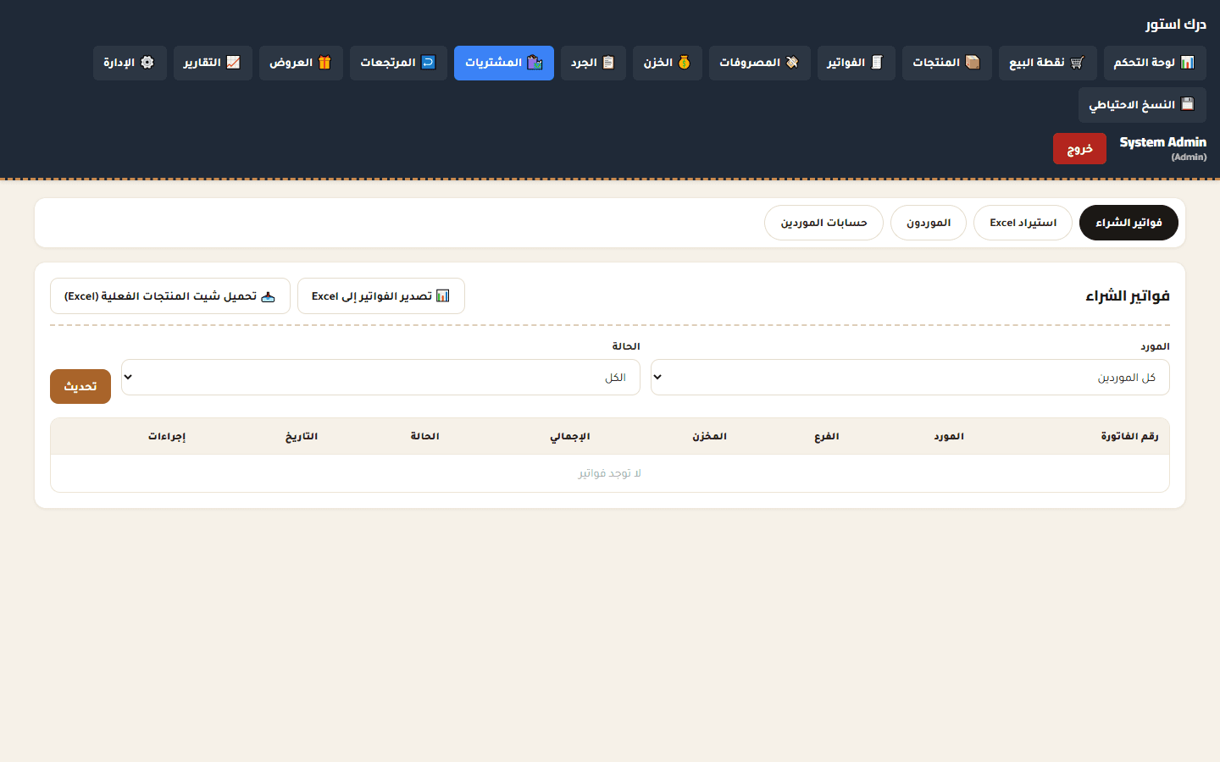1220x762 pixels.
Task: Open the الجرد inventory page
Action: [x=593, y=63]
